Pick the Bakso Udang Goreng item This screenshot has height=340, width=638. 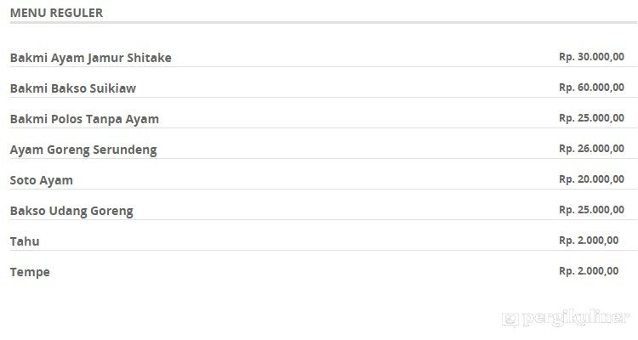tap(71, 211)
